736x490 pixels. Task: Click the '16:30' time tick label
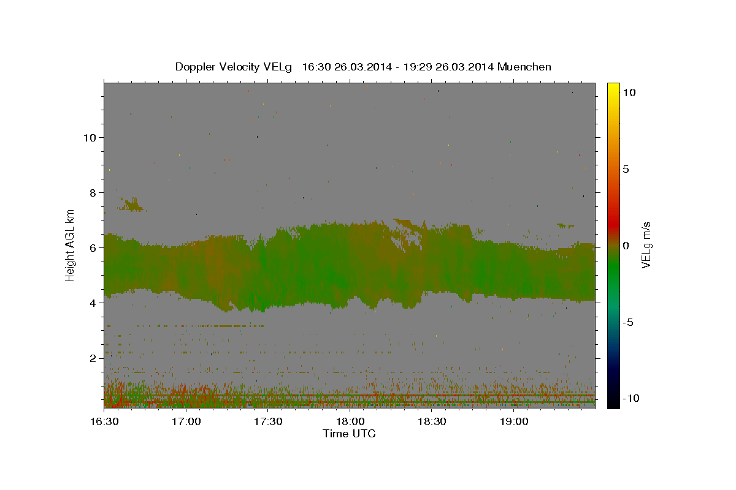104,422
